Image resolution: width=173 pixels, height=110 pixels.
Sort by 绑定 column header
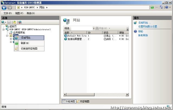click(x=124, y=33)
